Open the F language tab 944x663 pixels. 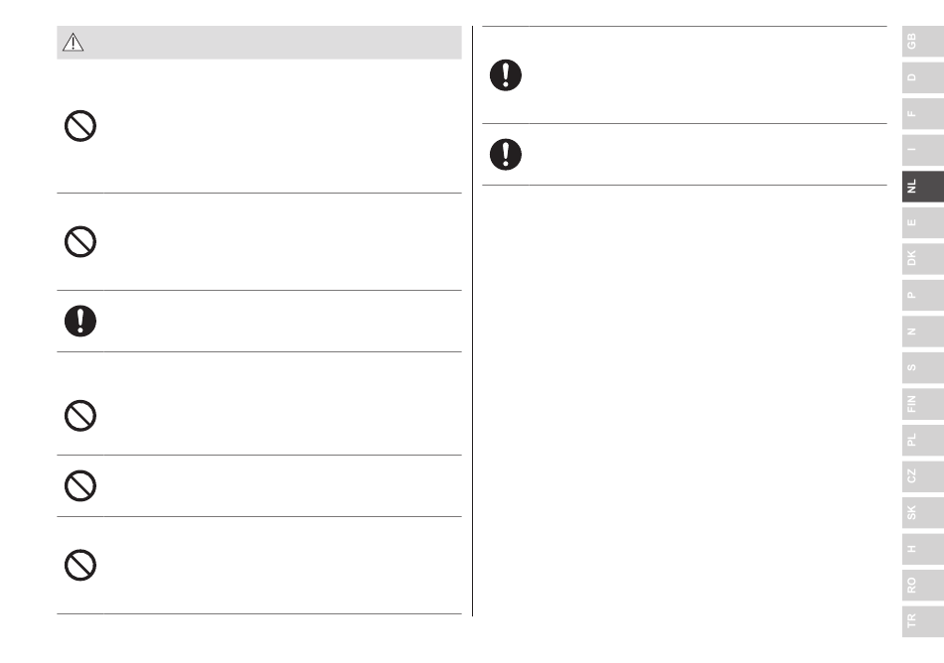(923, 113)
